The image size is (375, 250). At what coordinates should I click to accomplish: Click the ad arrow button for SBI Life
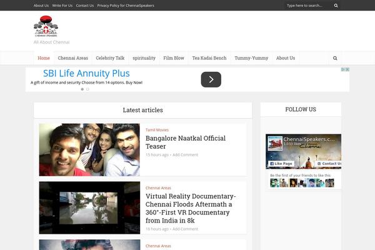click(x=211, y=79)
